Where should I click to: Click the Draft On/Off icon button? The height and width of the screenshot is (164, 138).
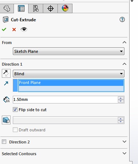click(x=6, y=120)
